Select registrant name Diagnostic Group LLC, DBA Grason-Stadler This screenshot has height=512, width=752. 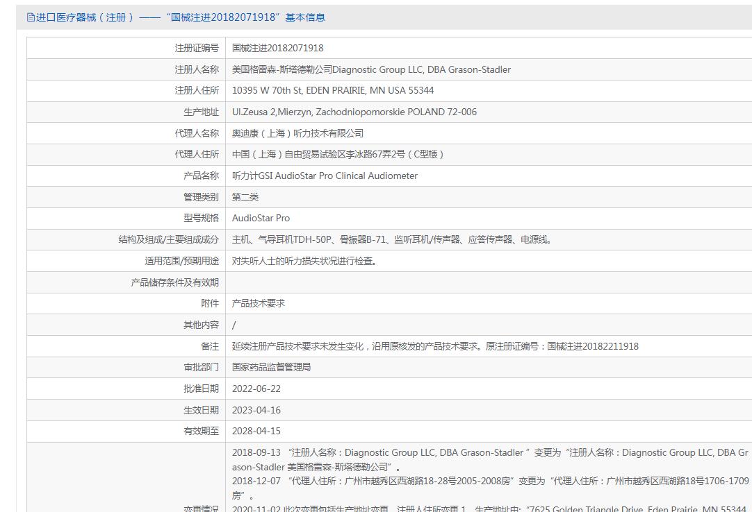(371, 69)
